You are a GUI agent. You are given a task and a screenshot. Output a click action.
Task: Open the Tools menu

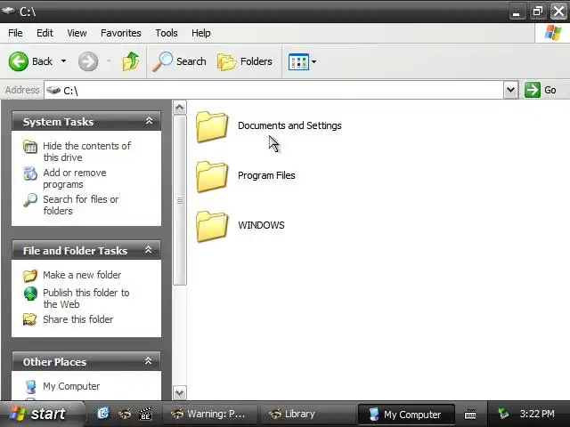(x=167, y=33)
